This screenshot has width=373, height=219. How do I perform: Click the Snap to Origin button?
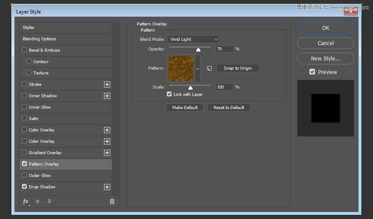point(237,68)
